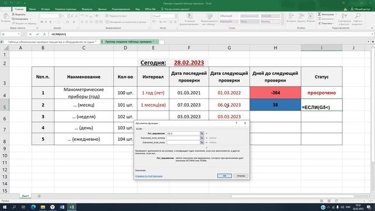Click range selector for Значение_если_ложь field
The image size is (375, 211).
[x=202, y=142]
